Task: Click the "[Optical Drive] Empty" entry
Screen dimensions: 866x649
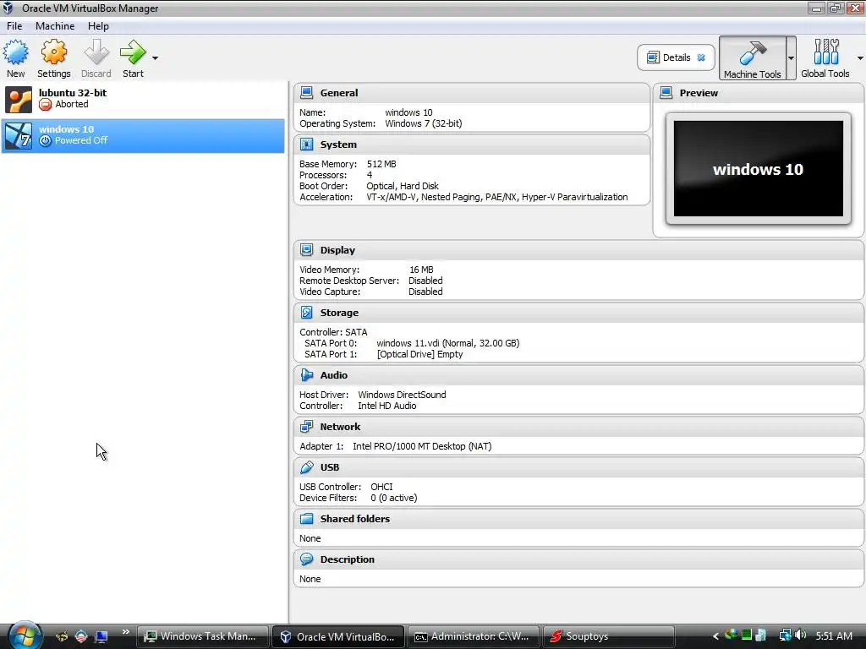Action: pyautogui.click(x=419, y=354)
